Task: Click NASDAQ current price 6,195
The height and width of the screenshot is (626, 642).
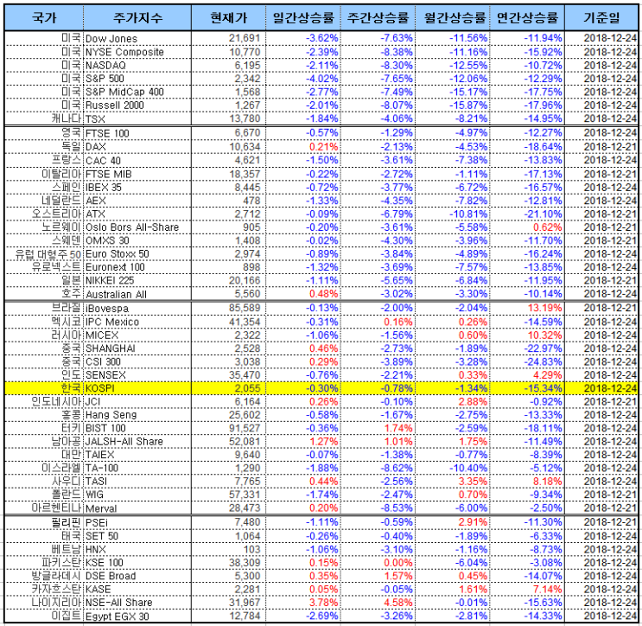Action: [228, 65]
